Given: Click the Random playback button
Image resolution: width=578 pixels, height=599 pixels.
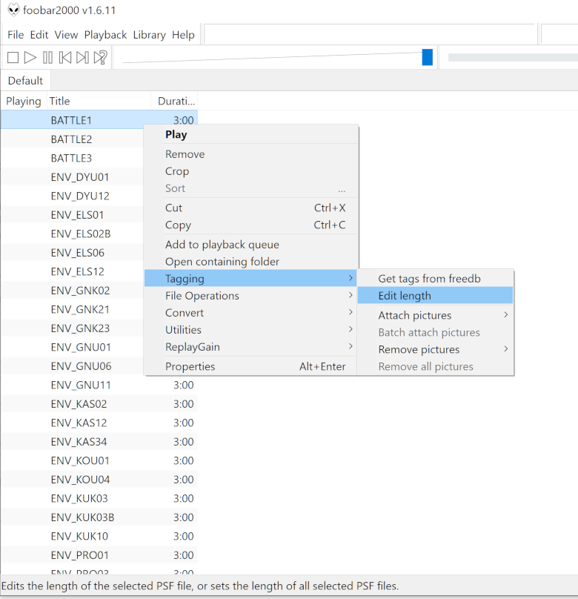Looking at the screenshot, I should 101,58.
